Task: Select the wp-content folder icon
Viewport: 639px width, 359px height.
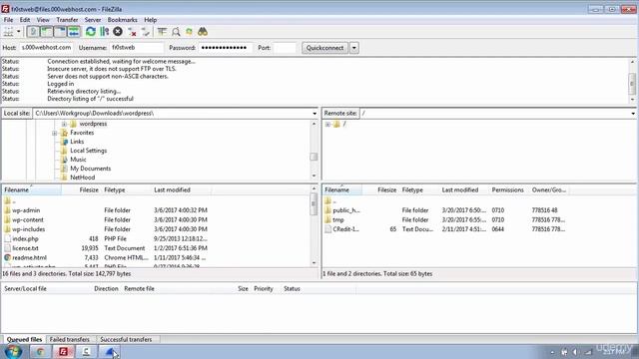Action: (7, 219)
